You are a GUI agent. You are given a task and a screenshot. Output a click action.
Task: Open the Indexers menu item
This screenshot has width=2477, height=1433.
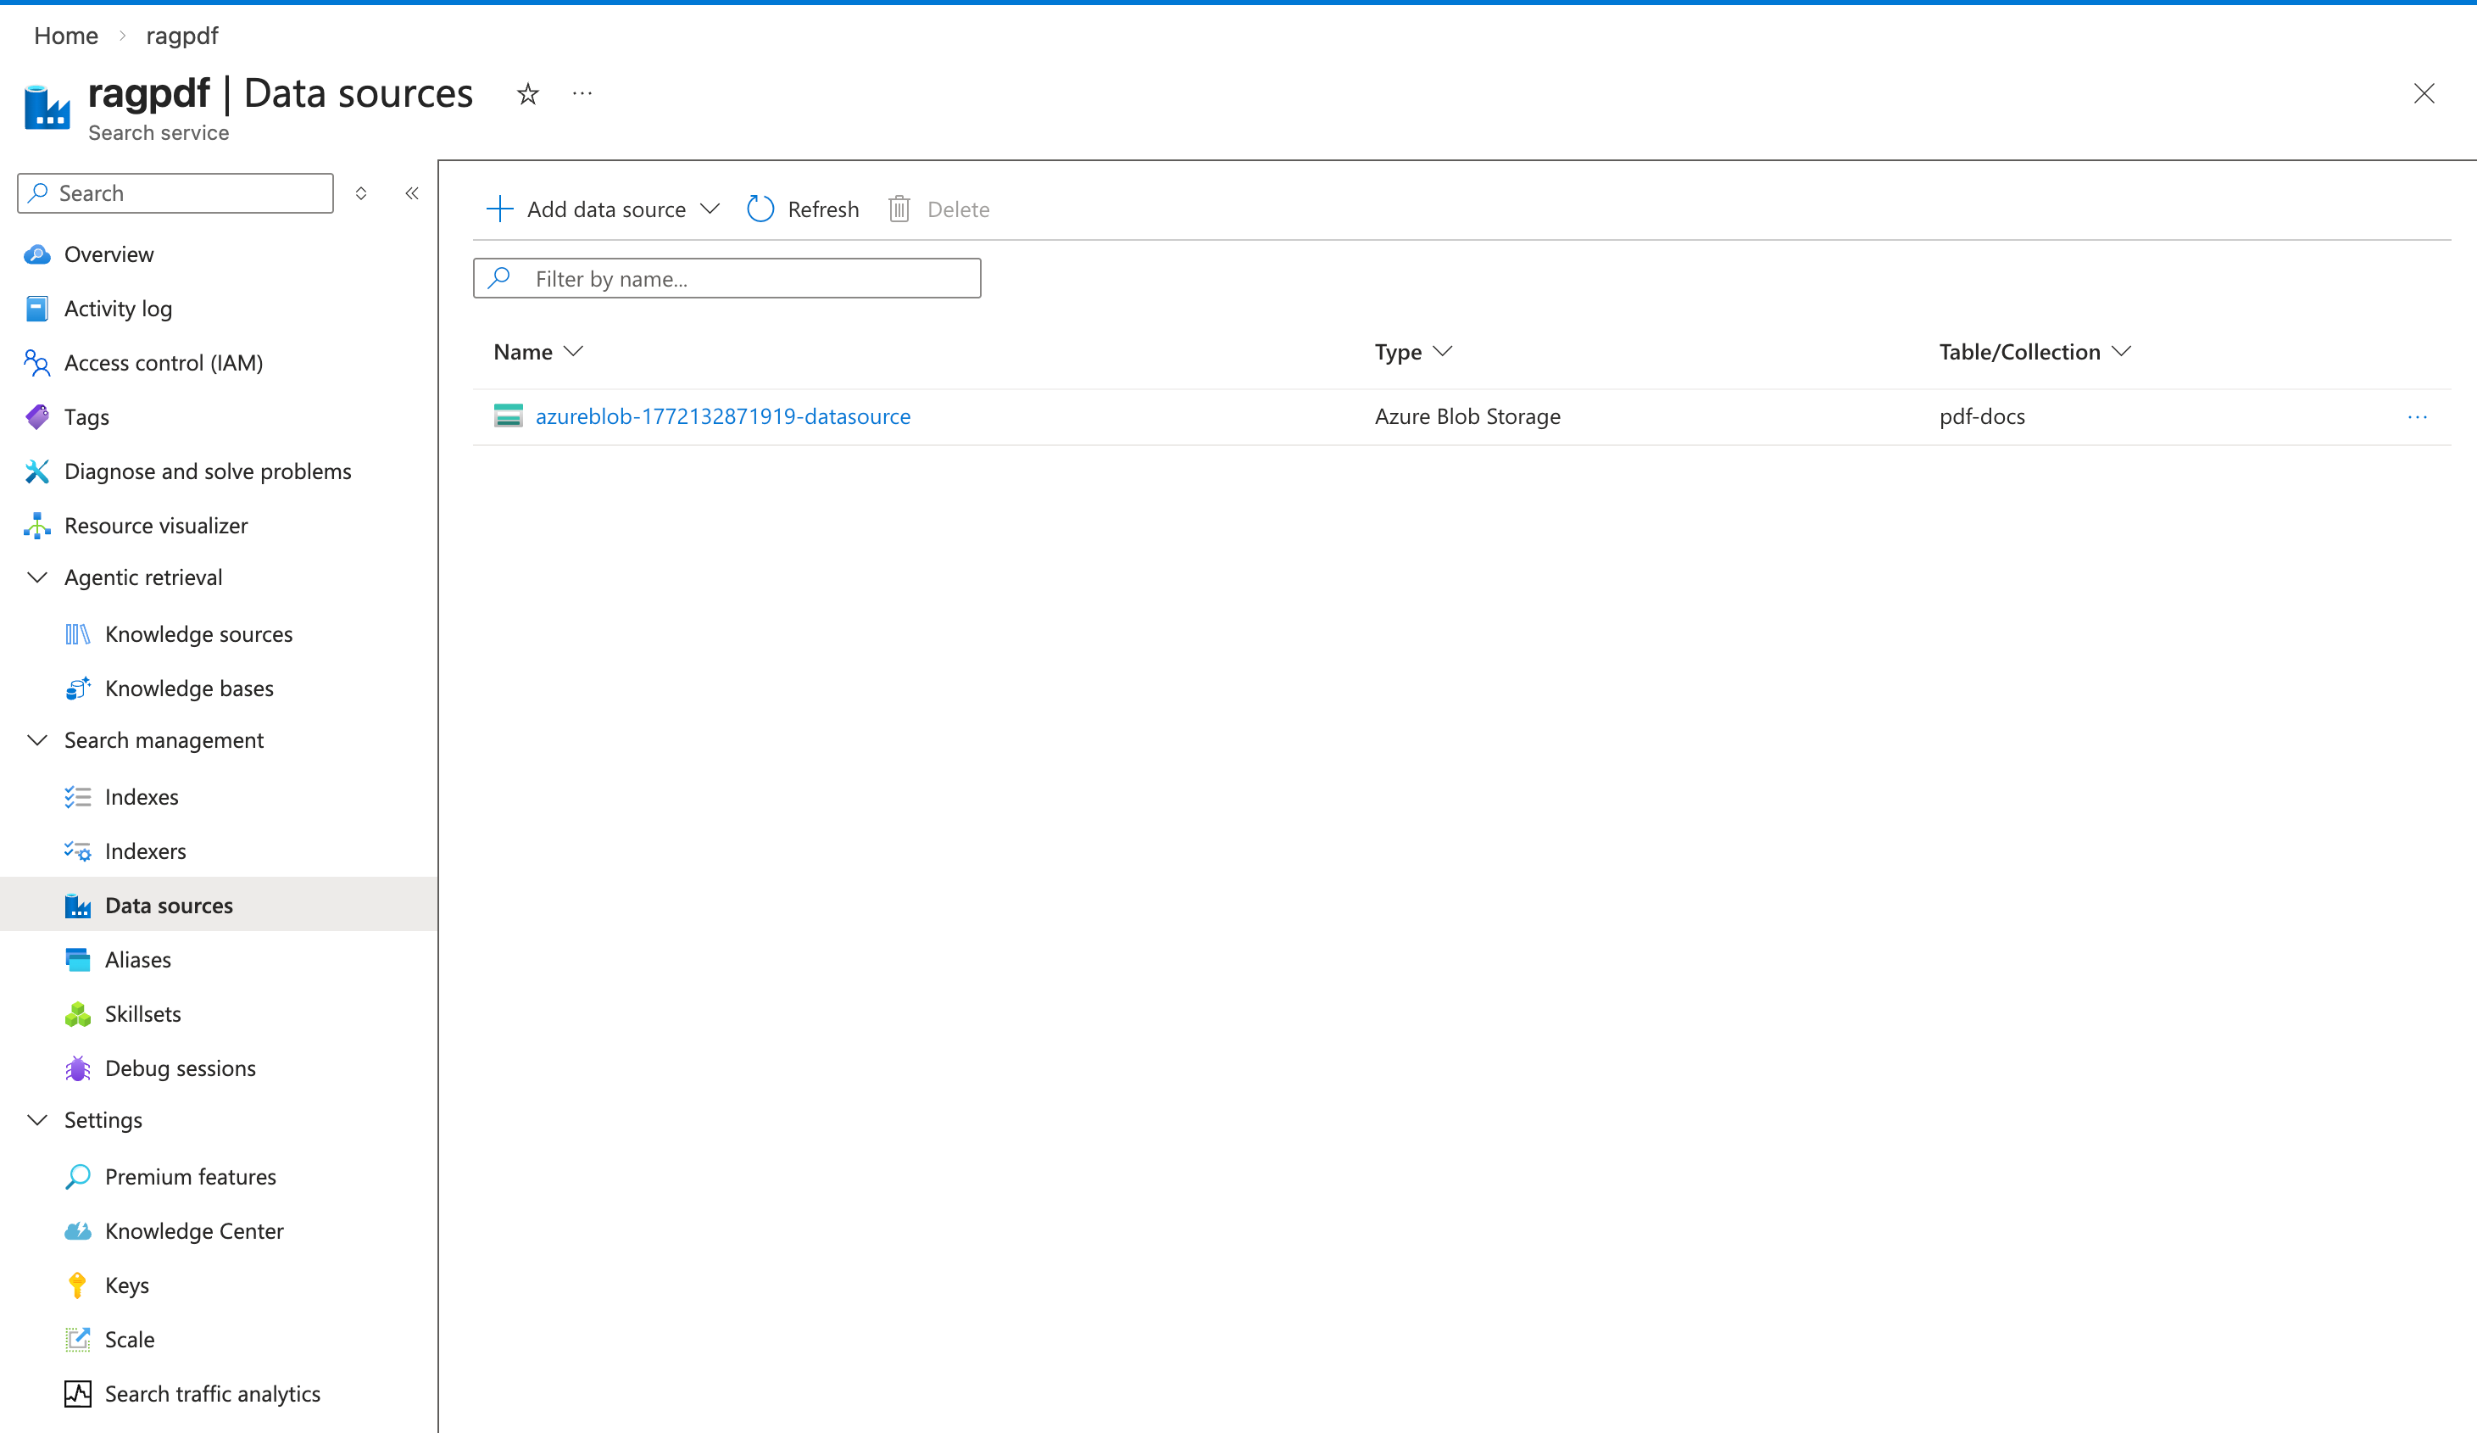pos(146,850)
